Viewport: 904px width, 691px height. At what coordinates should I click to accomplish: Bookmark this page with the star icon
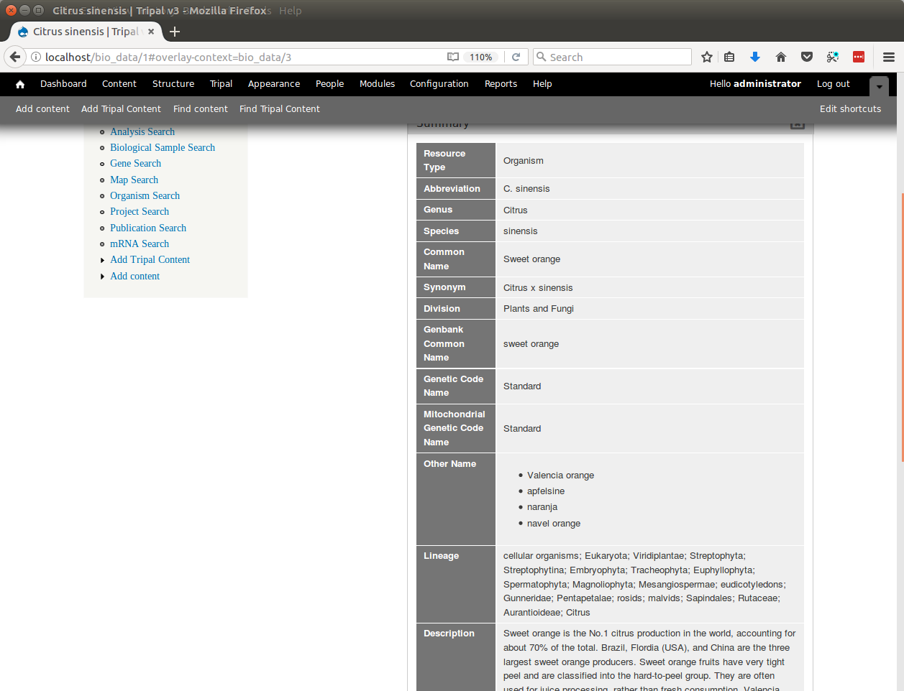coord(707,57)
